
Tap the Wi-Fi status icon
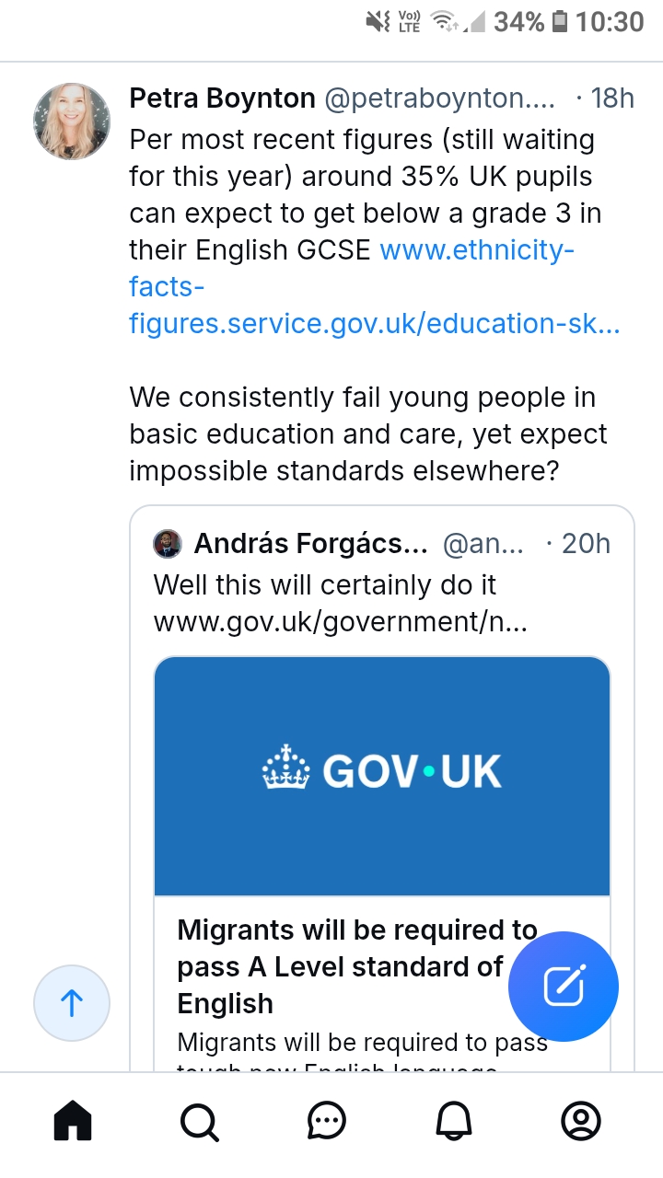[445, 22]
